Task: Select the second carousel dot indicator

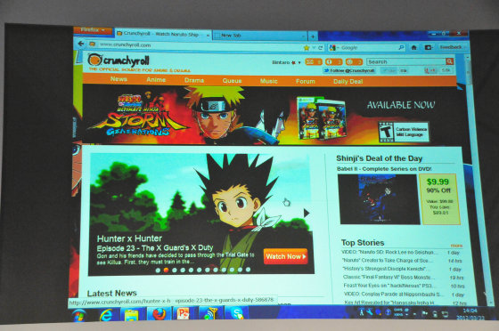Action: click(x=166, y=270)
